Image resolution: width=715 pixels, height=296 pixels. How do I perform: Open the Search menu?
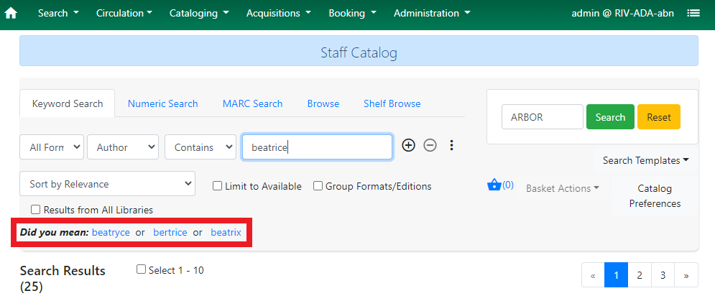[x=58, y=13]
